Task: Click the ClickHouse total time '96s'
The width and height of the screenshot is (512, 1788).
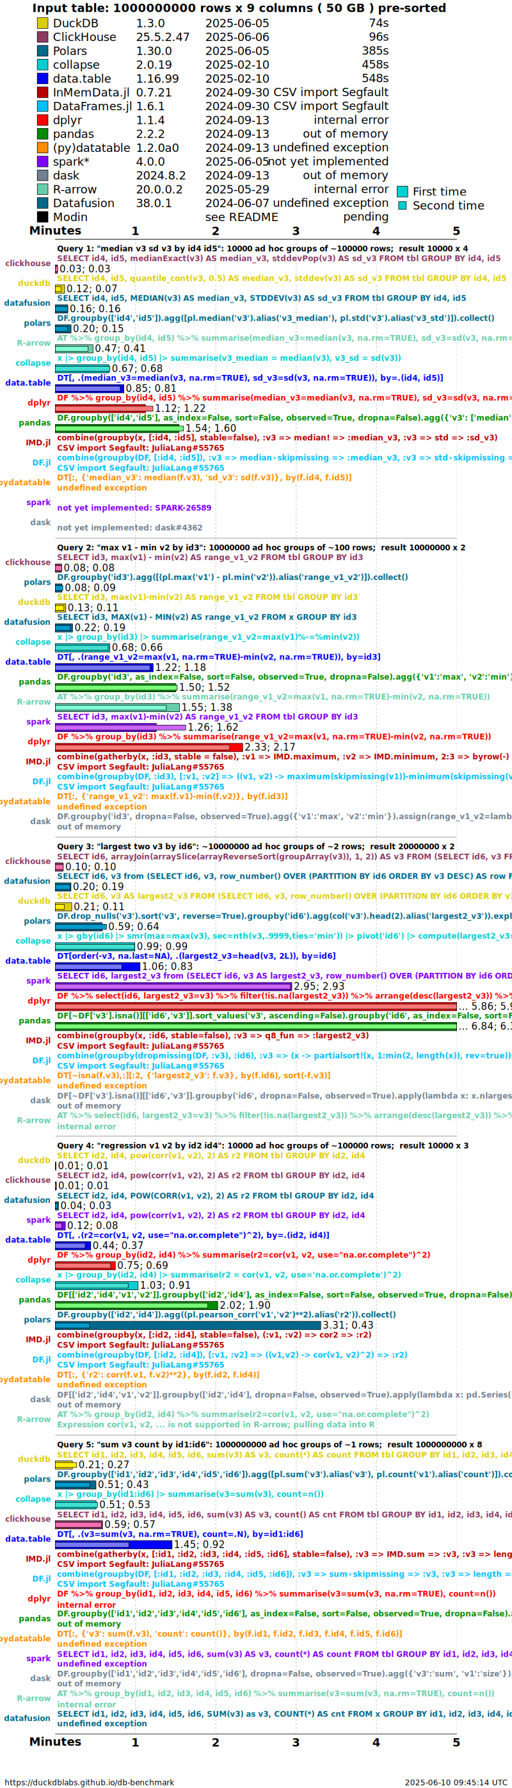Action: [x=378, y=37]
